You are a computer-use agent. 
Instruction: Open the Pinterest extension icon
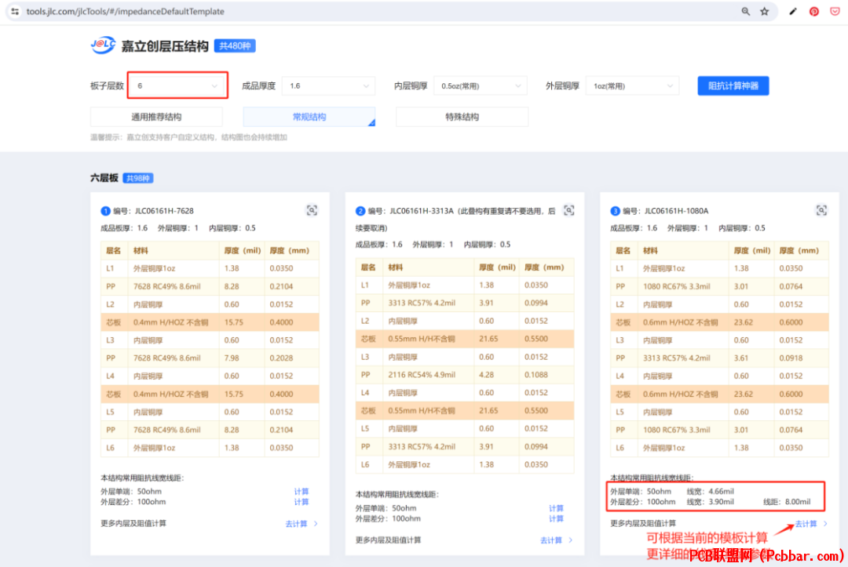(x=814, y=11)
